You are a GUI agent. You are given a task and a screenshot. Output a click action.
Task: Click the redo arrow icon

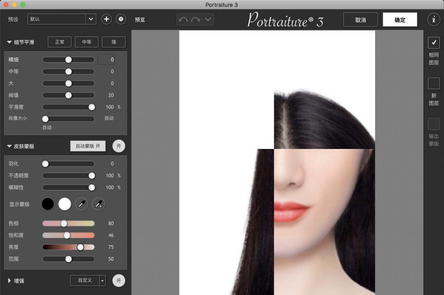click(x=195, y=19)
